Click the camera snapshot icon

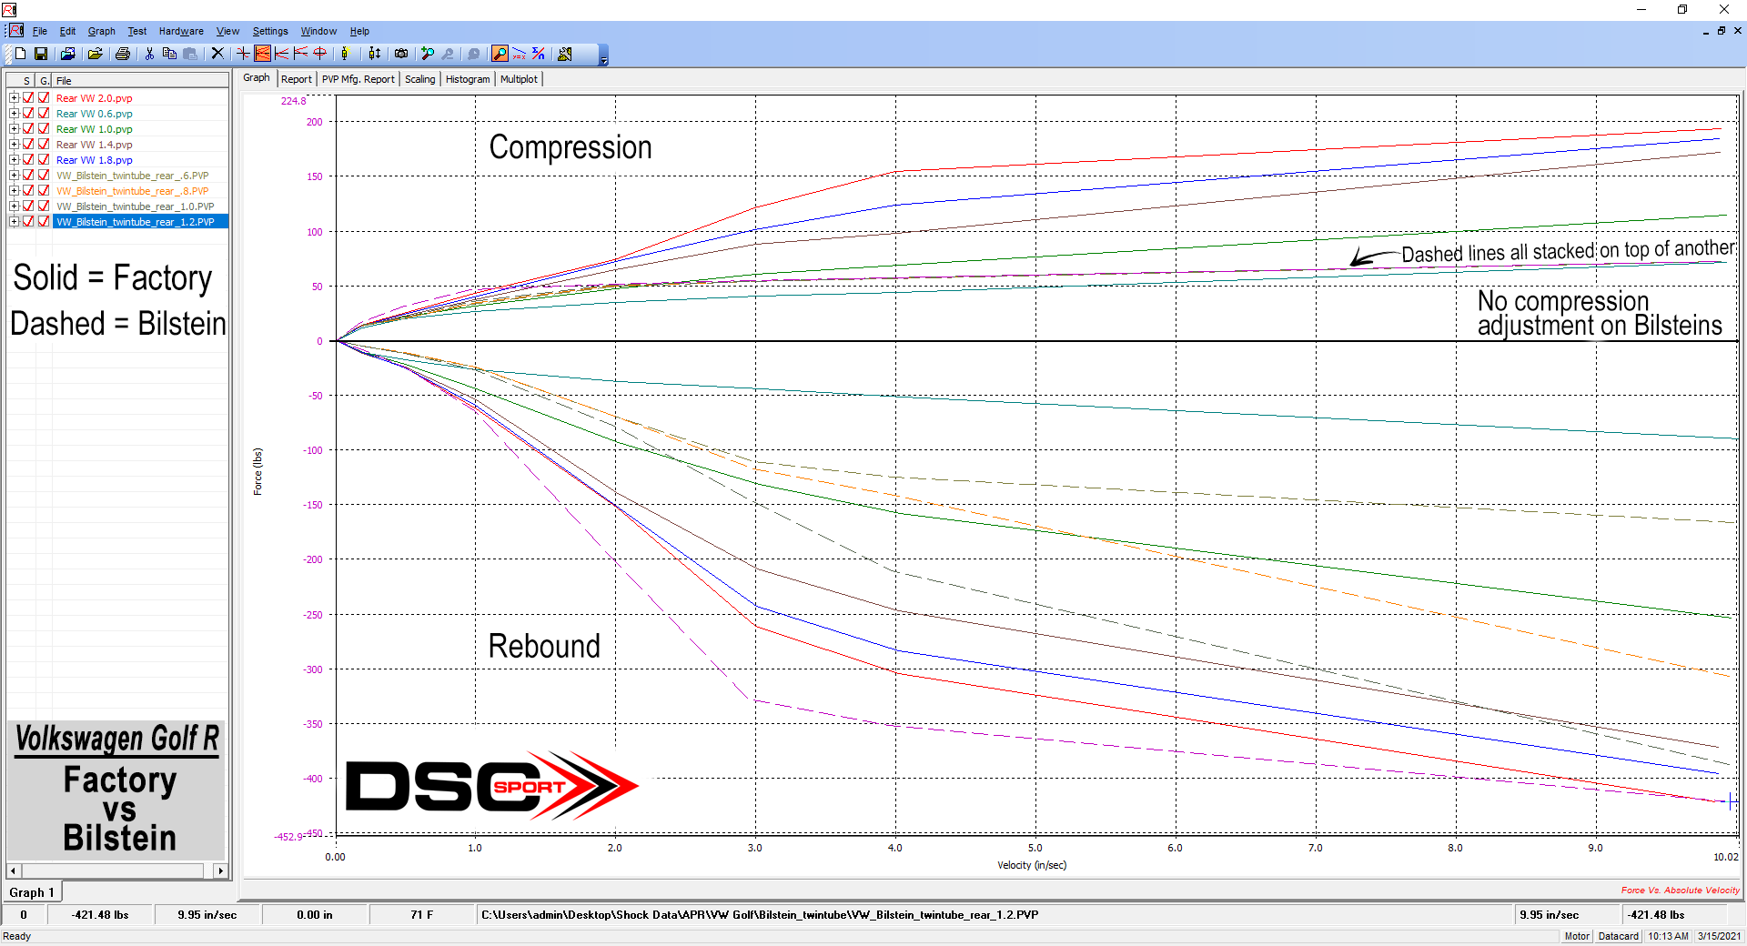(x=401, y=54)
